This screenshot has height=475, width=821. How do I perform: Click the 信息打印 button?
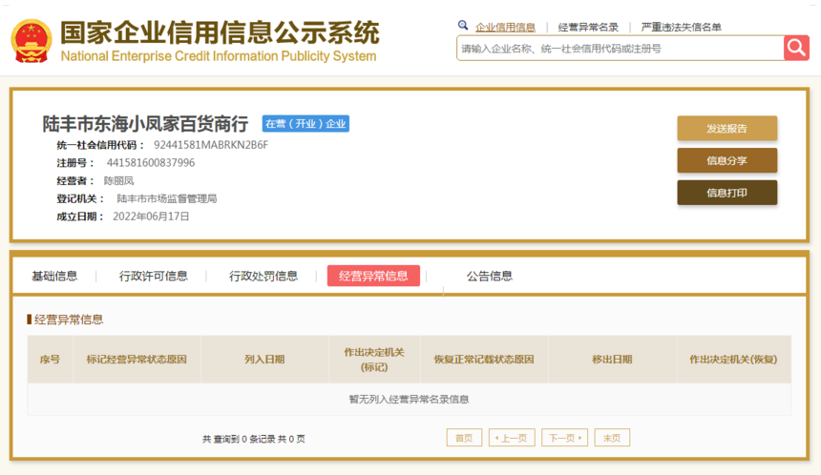click(x=726, y=193)
